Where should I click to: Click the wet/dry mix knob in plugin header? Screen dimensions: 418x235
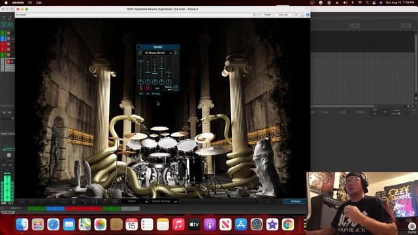click(x=302, y=14)
